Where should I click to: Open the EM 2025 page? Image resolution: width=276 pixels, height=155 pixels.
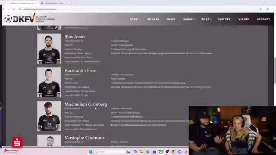click(153, 19)
